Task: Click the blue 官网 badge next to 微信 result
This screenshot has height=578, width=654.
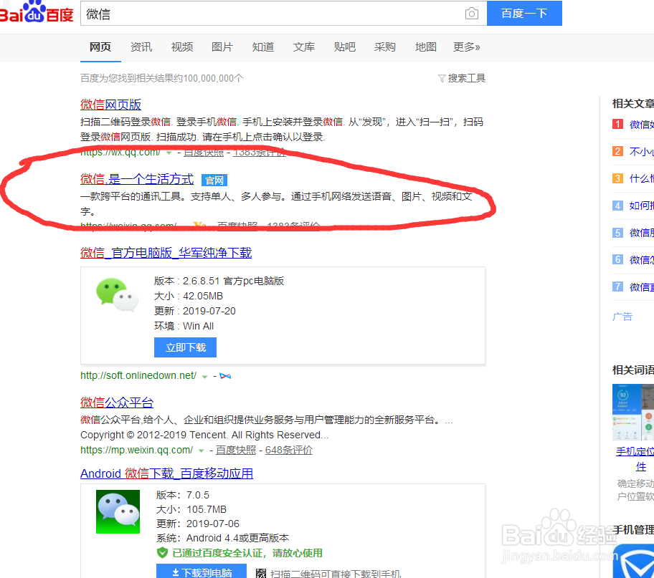Action: tap(214, 180)
